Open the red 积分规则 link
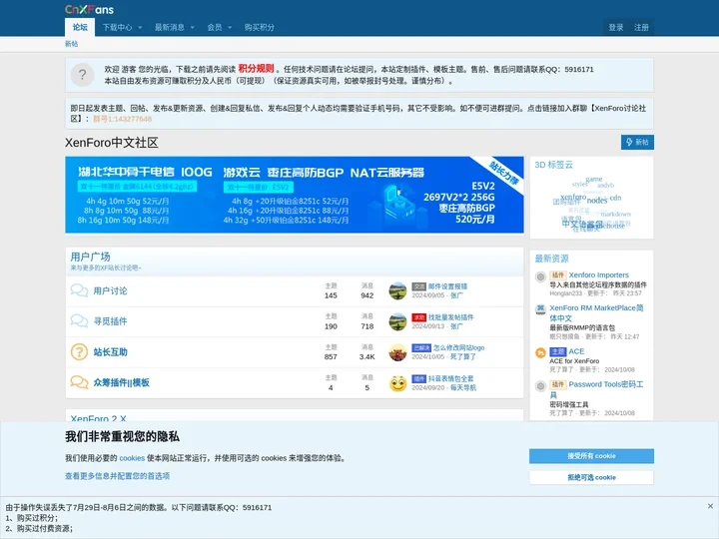 256,69
